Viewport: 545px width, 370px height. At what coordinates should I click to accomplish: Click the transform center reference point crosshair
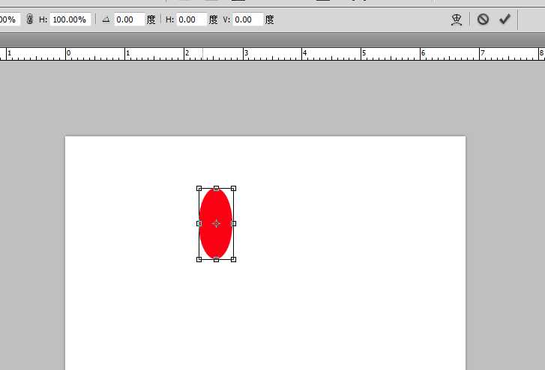[216, 223]
